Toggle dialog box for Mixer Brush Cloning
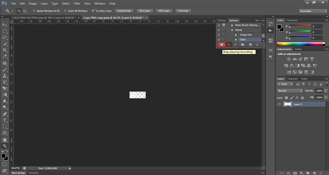 (224, 25)
